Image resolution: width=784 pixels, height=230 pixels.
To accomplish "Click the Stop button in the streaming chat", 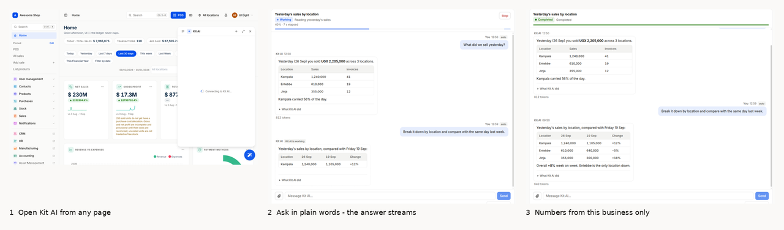I will tap(505, 16).
